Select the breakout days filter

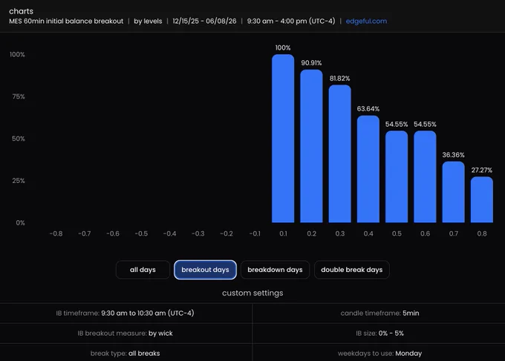tap(205, 270)
